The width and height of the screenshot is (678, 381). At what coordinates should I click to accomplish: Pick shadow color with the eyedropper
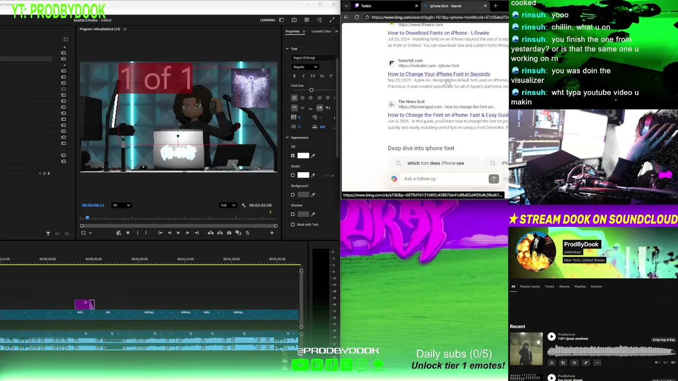tap(313, 214)
